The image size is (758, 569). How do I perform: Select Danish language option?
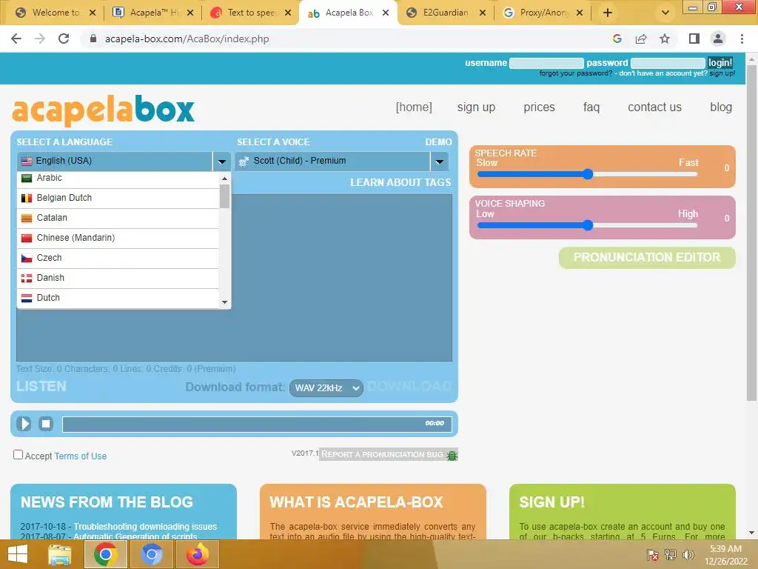point(118,278)
